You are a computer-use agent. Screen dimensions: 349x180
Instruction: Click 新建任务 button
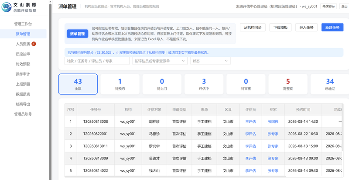(x=332, y=28)
